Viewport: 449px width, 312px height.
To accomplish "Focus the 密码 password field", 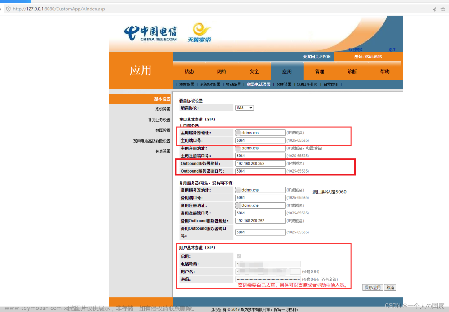I will coord(268,279).
